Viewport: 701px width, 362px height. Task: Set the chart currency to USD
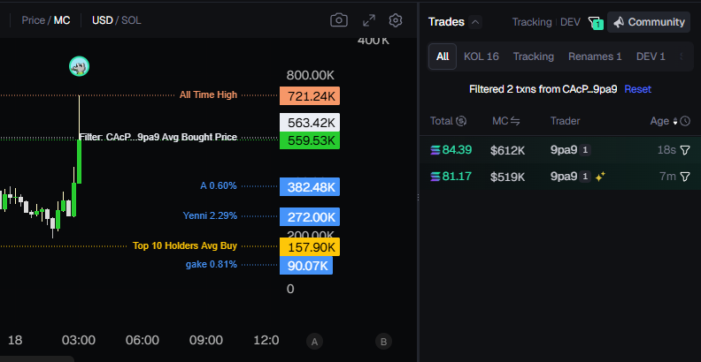pos(103,20)
